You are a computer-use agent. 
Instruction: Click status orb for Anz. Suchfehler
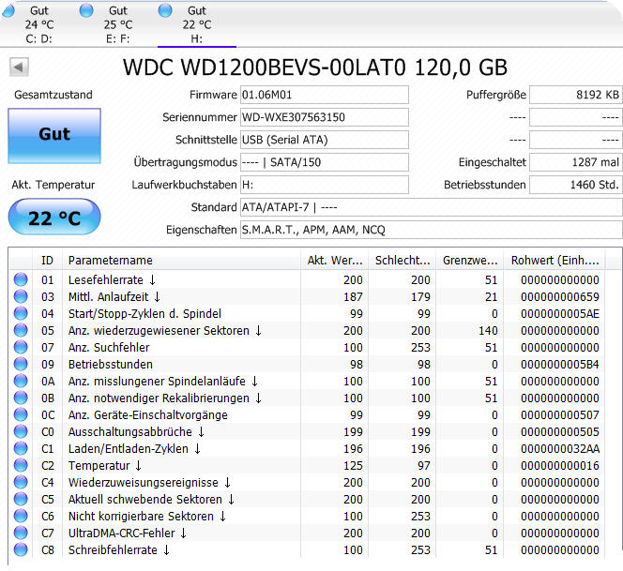[x=20, y=348]
